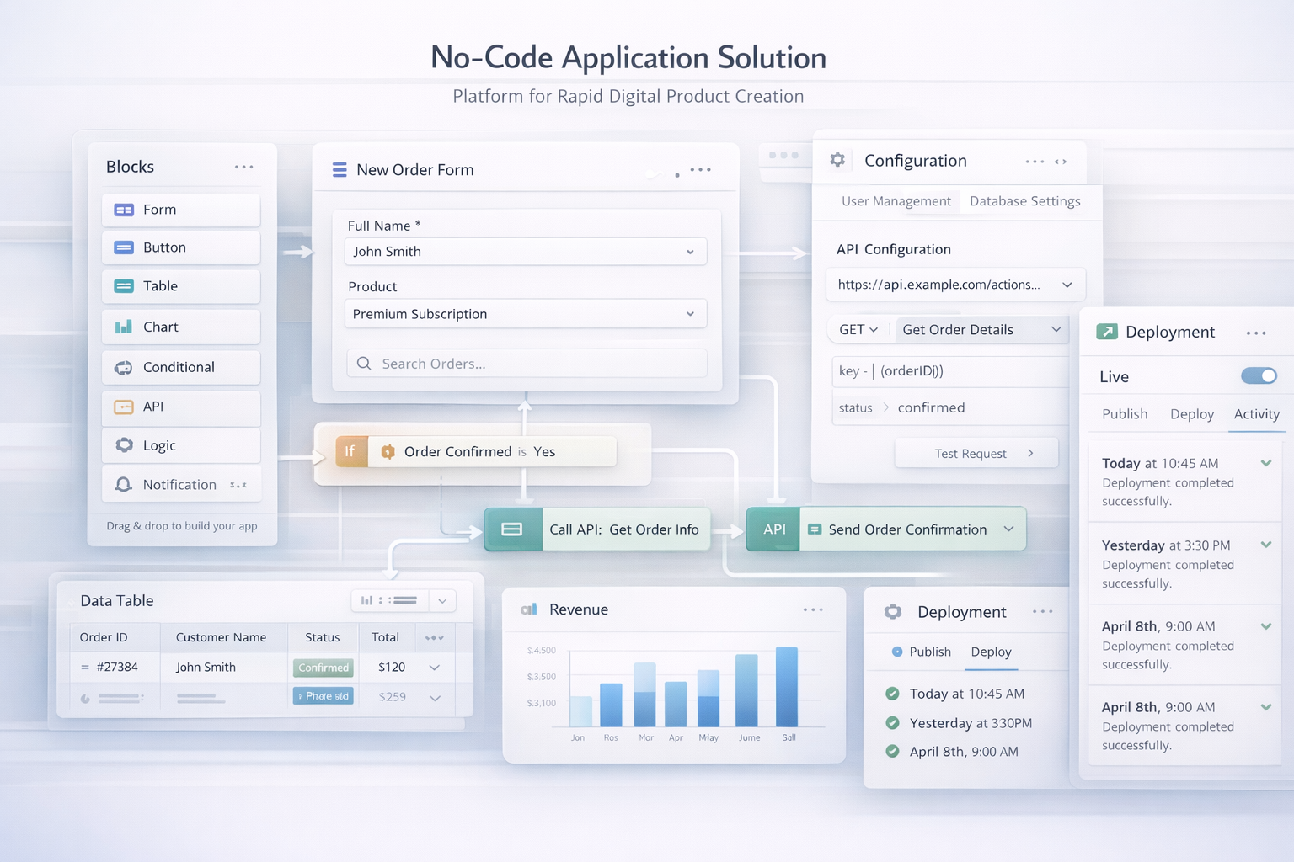Toggle the Live deployment switch

point(1259,376)
